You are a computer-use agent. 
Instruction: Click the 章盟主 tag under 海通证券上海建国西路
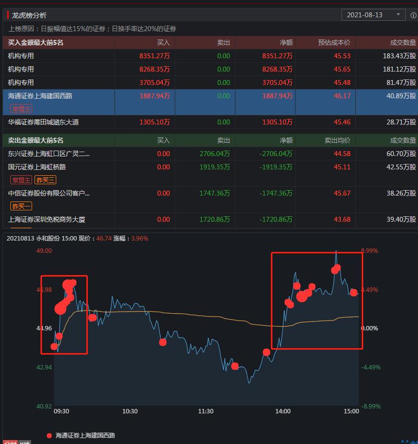coord(21,108)
